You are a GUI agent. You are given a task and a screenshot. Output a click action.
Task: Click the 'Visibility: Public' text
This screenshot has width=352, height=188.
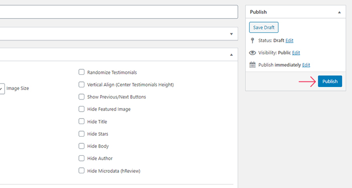point(275,53)
